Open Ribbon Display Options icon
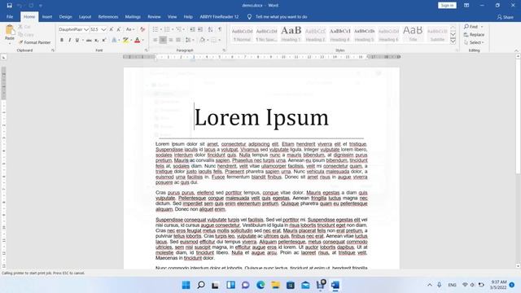Image resolution: width=521 pixels, height=293 pixels. (x=466, y=6)
